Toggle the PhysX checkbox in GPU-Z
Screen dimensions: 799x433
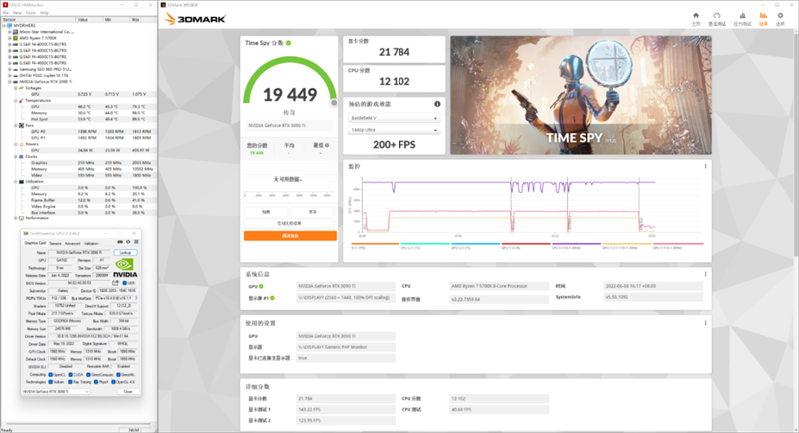click(95, 382)
